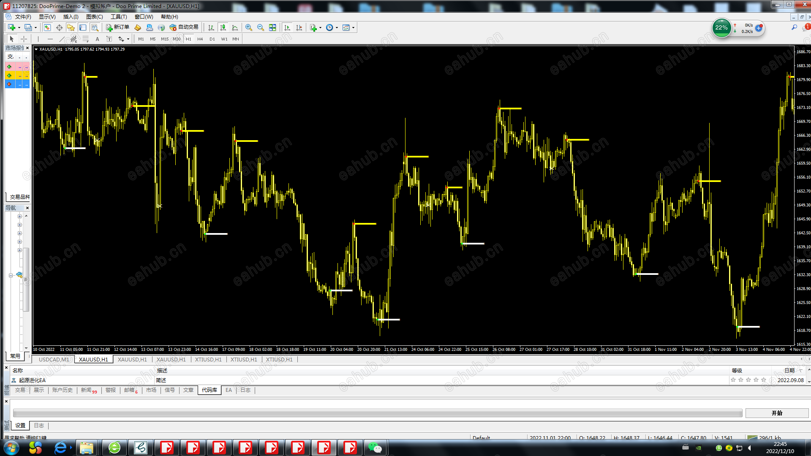Zoom out of the chart
The height and width of the screenshot is (456, 811).
pyautogui.click(x=261, y=27)
